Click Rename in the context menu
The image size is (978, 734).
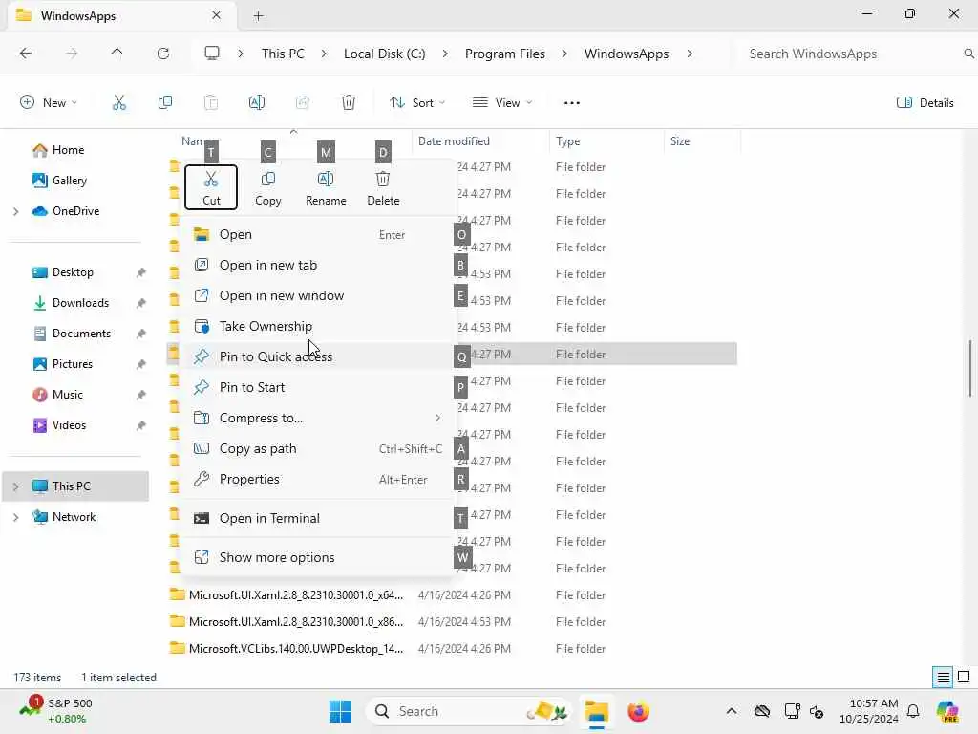point(326,187)
